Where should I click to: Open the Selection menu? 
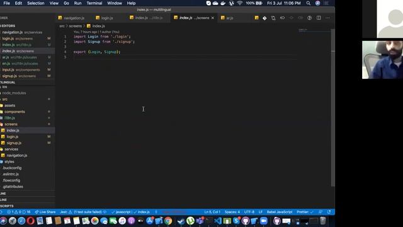click(x=36, y=3)
